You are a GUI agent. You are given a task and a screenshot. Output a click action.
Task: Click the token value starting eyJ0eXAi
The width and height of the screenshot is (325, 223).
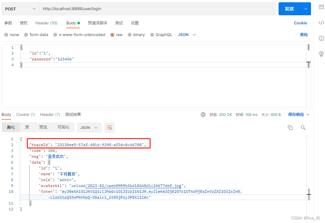[151, 192]
